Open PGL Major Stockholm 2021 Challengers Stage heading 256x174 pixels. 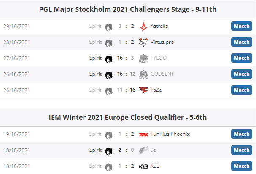(x=128, y=9)
